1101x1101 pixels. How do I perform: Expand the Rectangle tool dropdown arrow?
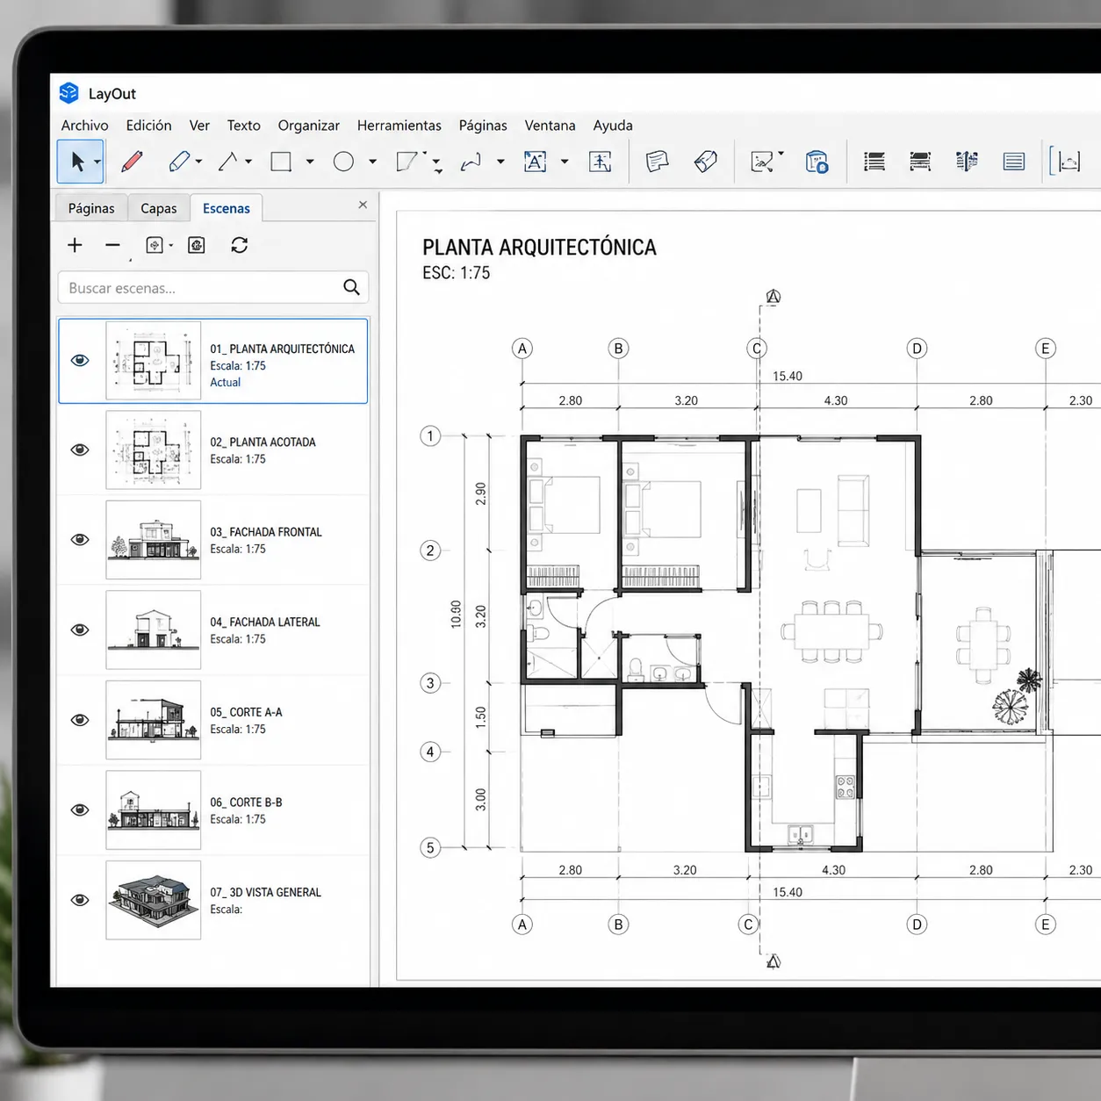[310, 162]
